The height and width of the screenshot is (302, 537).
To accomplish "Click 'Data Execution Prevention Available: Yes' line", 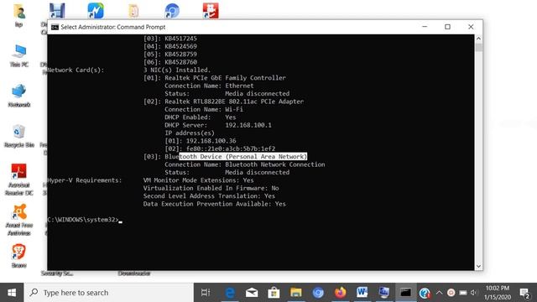I will tap(215, 204).
